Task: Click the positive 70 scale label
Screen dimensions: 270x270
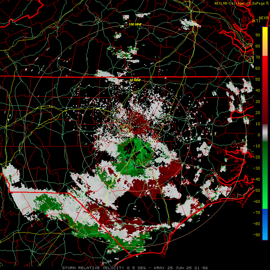Action: [258, 57]
